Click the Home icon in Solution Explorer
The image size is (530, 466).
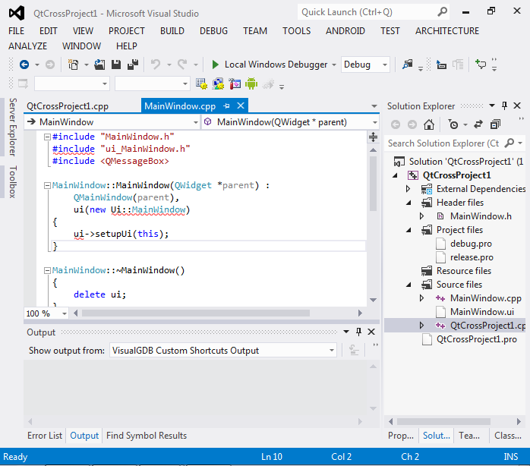[429, 124]
